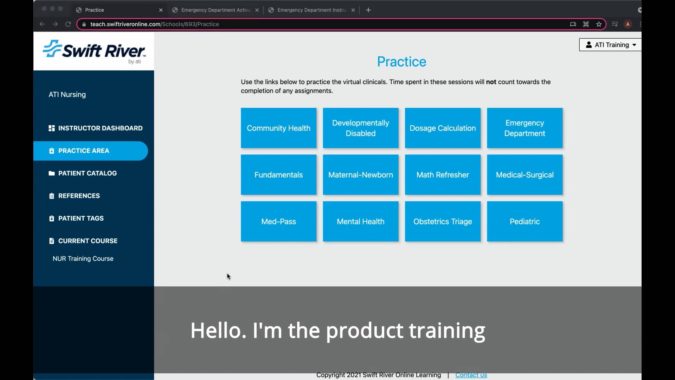This screenshot has height=380, width=675.
Task: Select Practice Area in the sidebar
Action: (84, 151)
